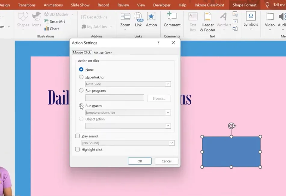This screenshot has width=286, height=196.
Task: Select the Hyperlink to radio button
Action: coord(81,77)
